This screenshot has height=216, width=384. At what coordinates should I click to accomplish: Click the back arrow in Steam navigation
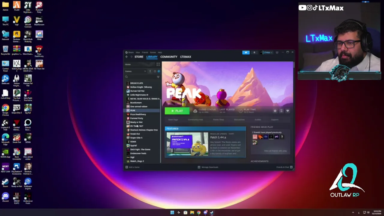(x=127, y=57)
